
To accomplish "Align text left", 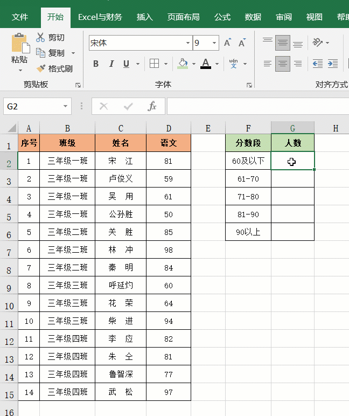I will point(268,64).
